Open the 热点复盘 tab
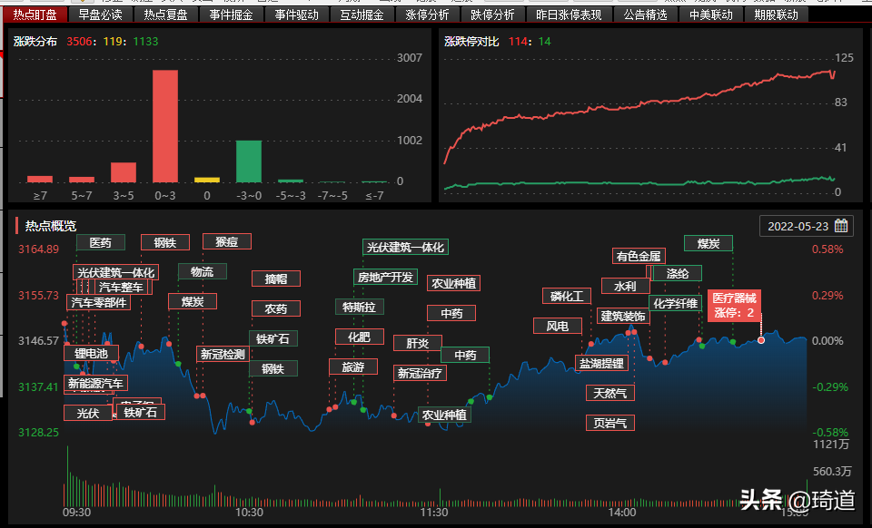872x528 pixels. coord(166,15)
